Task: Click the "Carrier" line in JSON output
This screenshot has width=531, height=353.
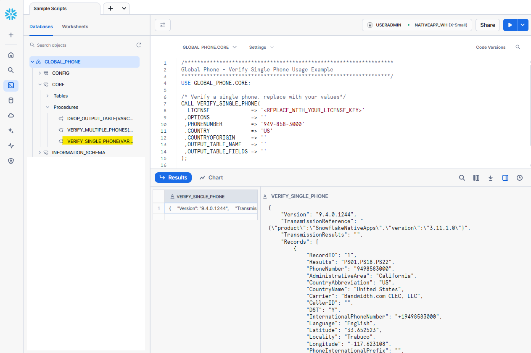Action: click(365, 296)
